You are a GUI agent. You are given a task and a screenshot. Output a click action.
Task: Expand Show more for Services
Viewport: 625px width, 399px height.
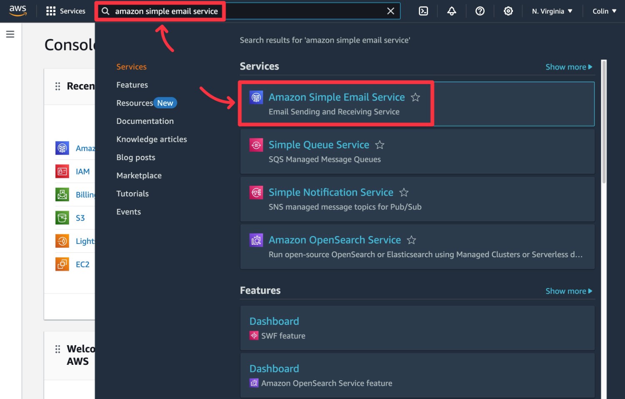[x=569, y=67]
